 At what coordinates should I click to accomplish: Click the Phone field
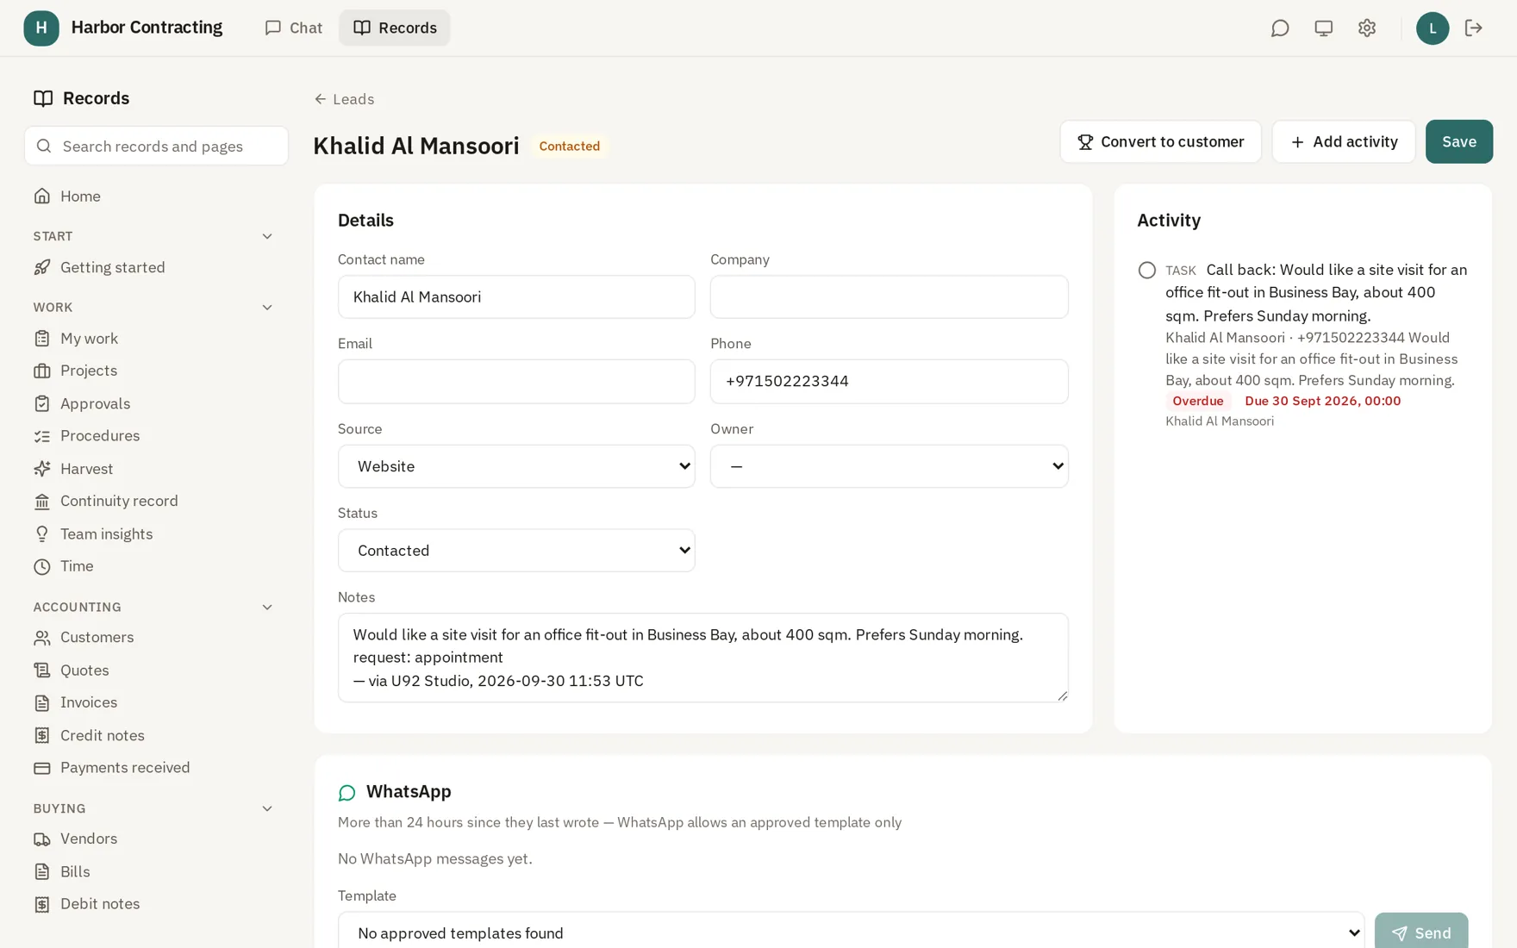tap(889, 382)
